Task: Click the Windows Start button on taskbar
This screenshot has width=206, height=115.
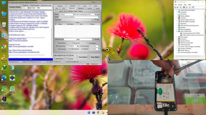Action: coord(89,112)
